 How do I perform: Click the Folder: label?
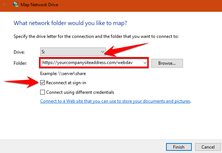(x=20, y=63)
